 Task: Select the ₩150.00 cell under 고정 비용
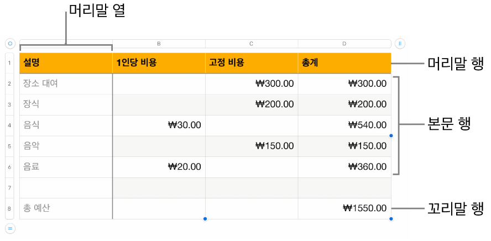tap(252, 146)
